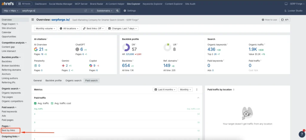Open the Subdomains mode dropdown
The image size is (306, 140).
pyautogui.click(x=105, y=11)
